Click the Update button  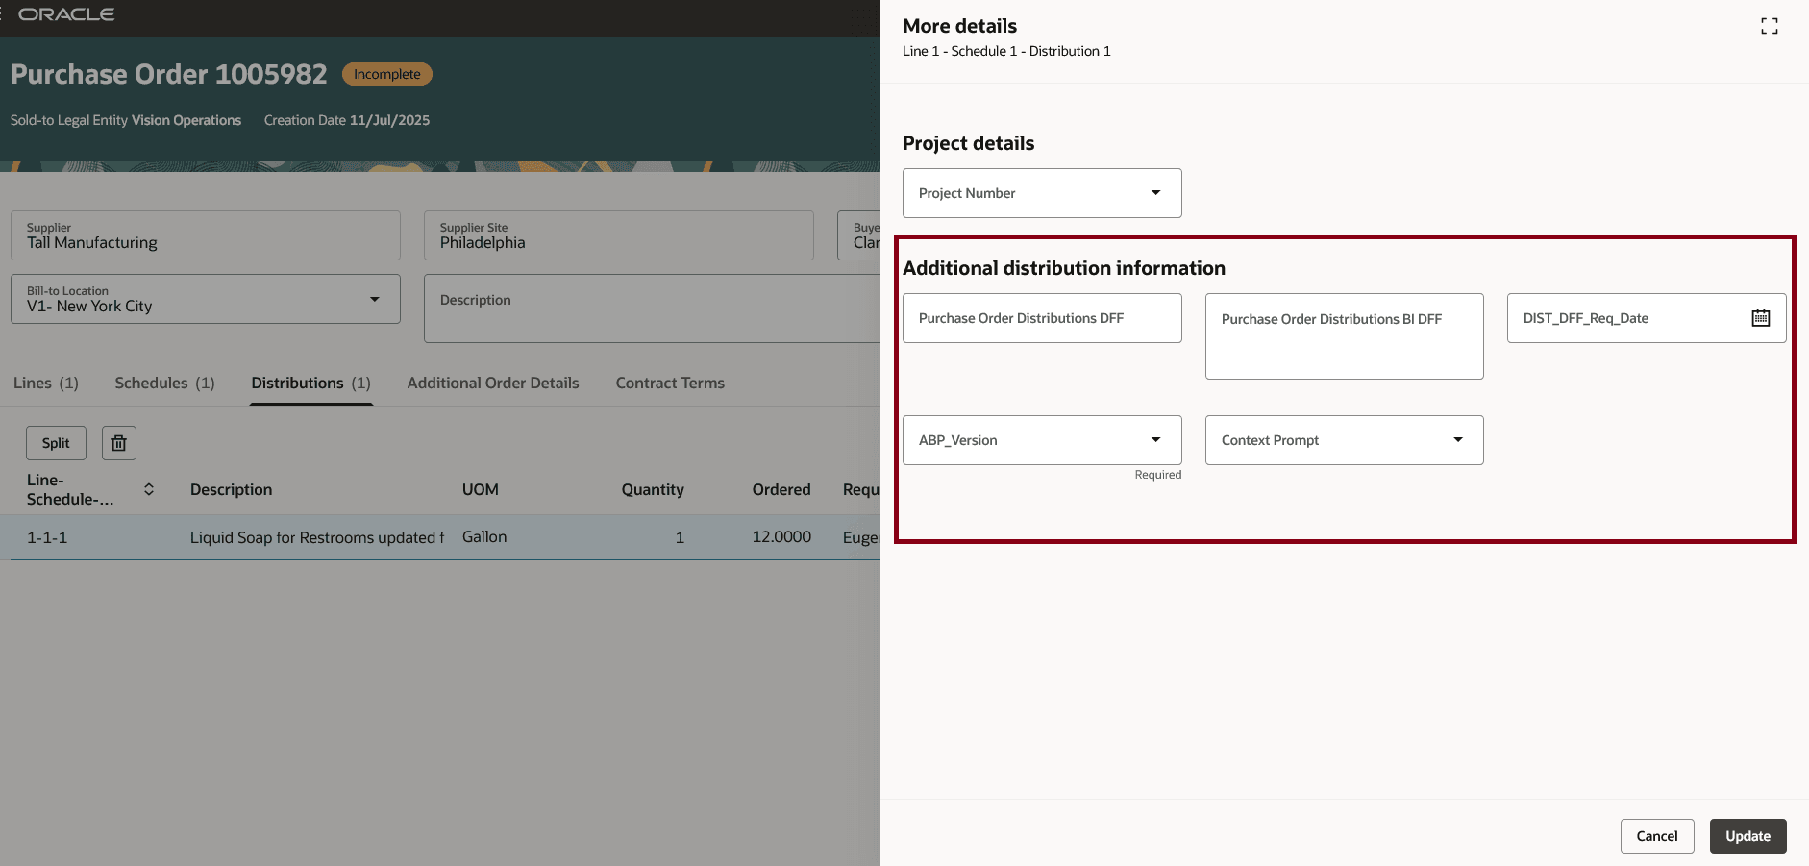tap(1747, 836)
